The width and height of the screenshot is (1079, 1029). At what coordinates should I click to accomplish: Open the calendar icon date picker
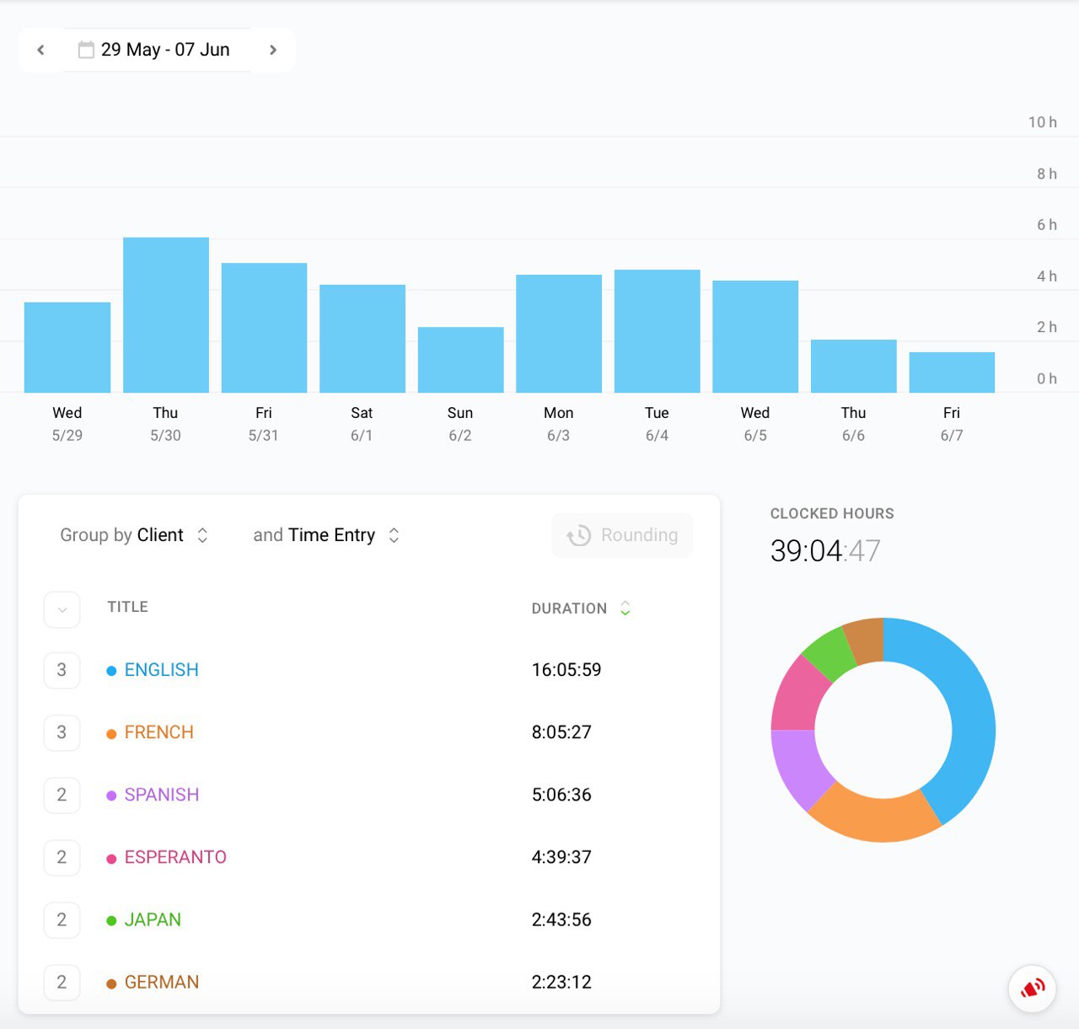pyautogui.click(x=86, y=50)
